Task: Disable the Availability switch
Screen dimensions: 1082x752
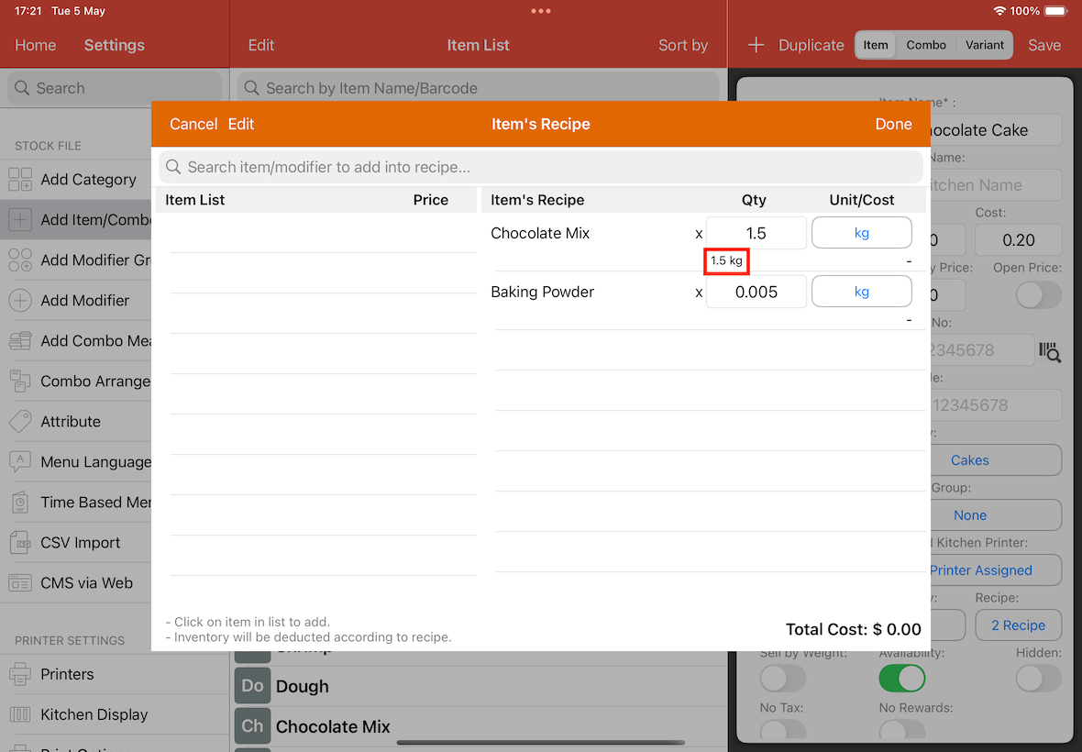Action: [x=902, y=679]
